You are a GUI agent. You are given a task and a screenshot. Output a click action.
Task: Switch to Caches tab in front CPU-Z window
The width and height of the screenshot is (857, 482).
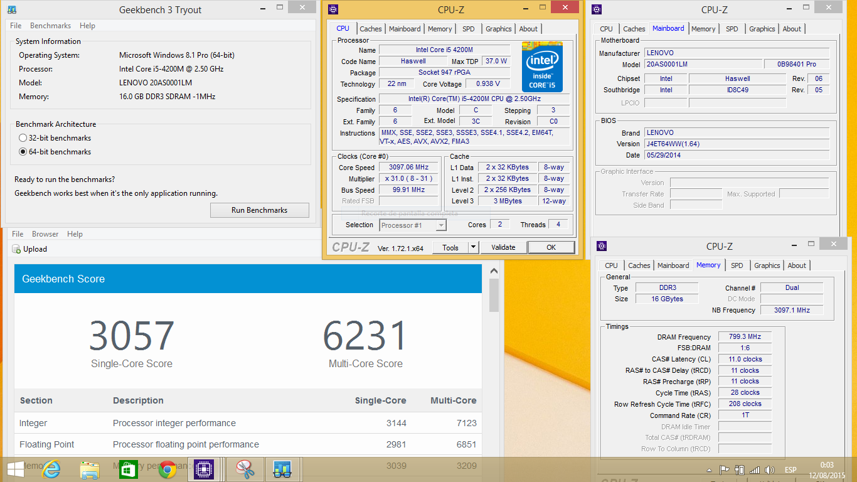371,29
